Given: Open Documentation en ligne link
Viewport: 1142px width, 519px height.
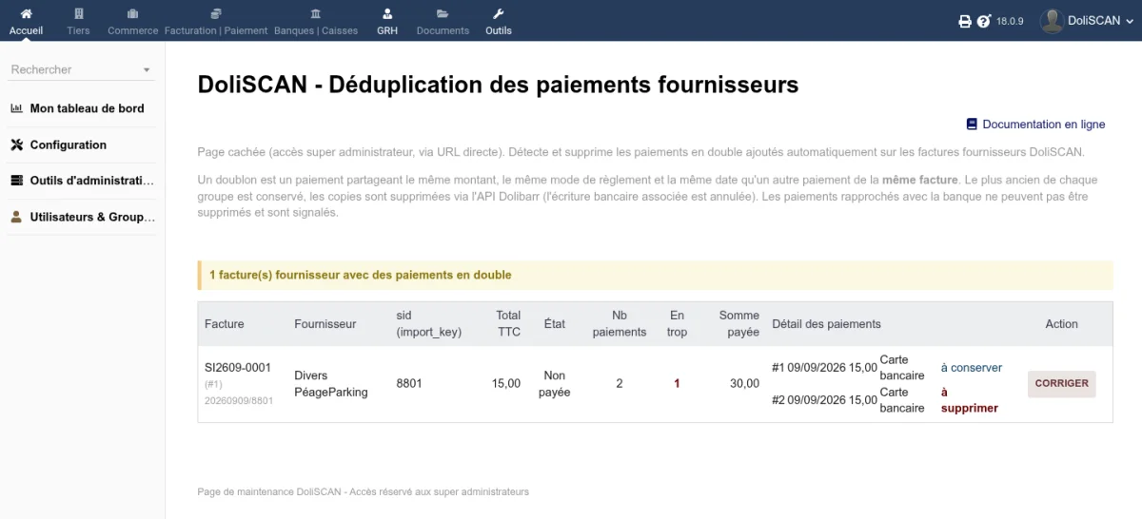Looking at the screenshot, I should tap(1044, 125).
